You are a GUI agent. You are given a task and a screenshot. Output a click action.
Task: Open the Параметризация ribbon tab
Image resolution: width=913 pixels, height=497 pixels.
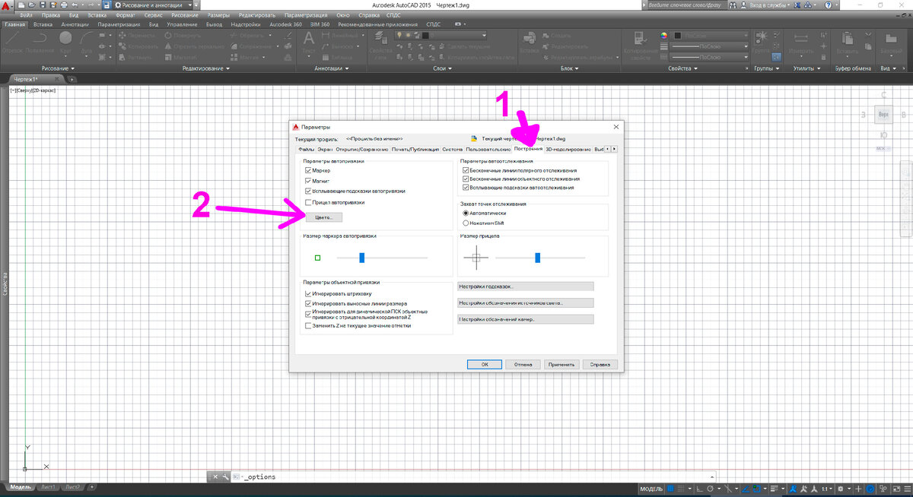point(119,24)
